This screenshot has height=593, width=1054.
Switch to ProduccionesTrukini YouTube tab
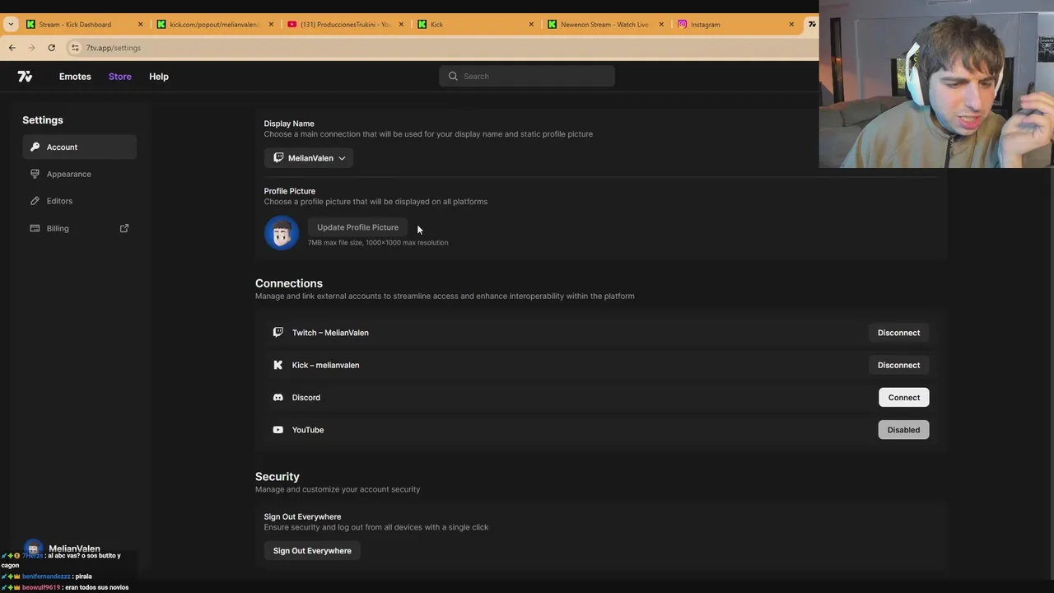[344, 25]
